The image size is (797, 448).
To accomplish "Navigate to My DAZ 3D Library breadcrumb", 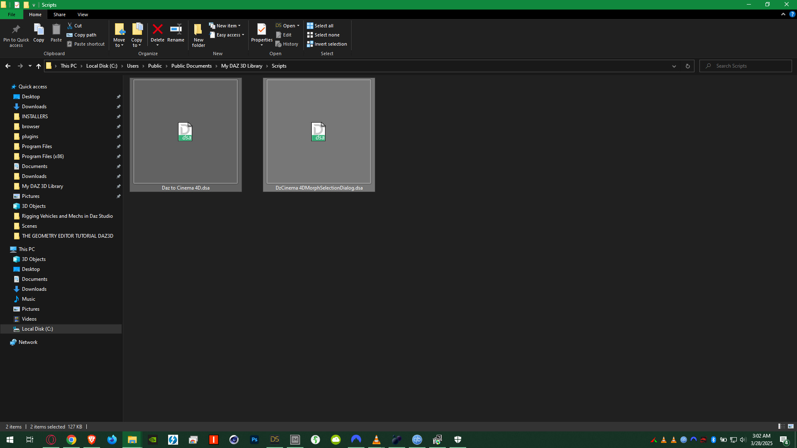I will [x=242, y=66].
